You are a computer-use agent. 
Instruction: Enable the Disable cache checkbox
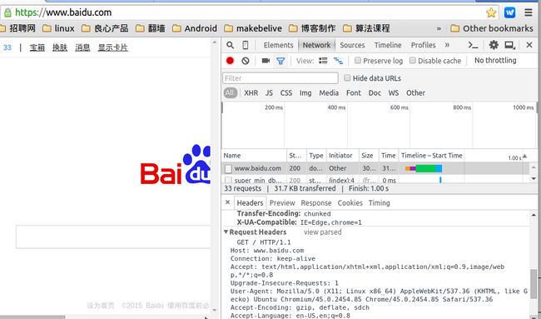click(412, 61)
